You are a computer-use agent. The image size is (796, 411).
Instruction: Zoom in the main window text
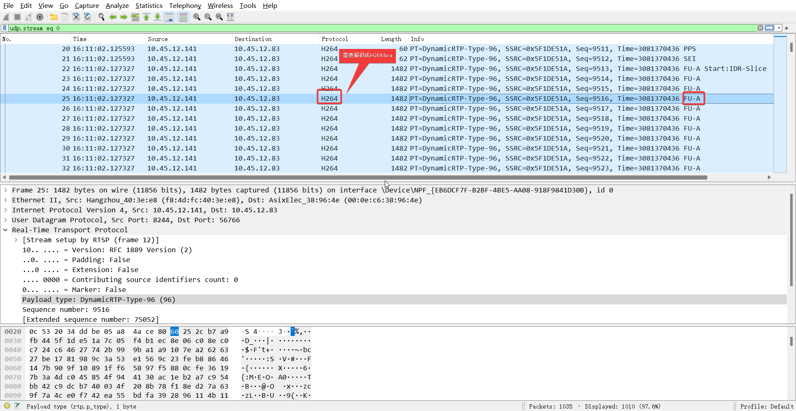[x=197, y=17]
